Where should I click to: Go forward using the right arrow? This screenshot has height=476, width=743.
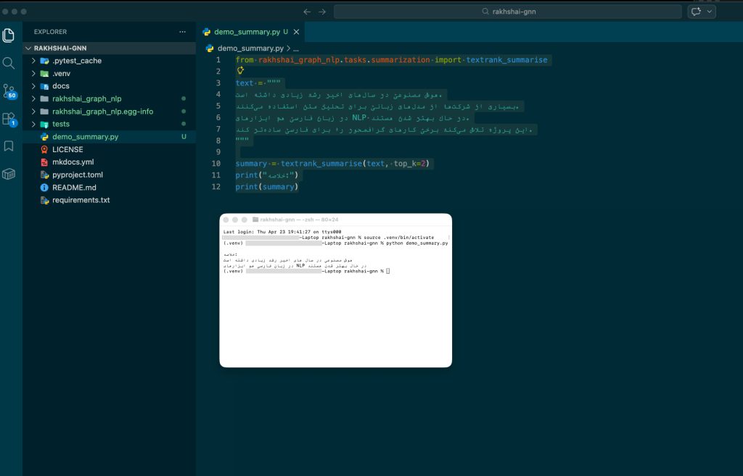(x=322, y=12)
